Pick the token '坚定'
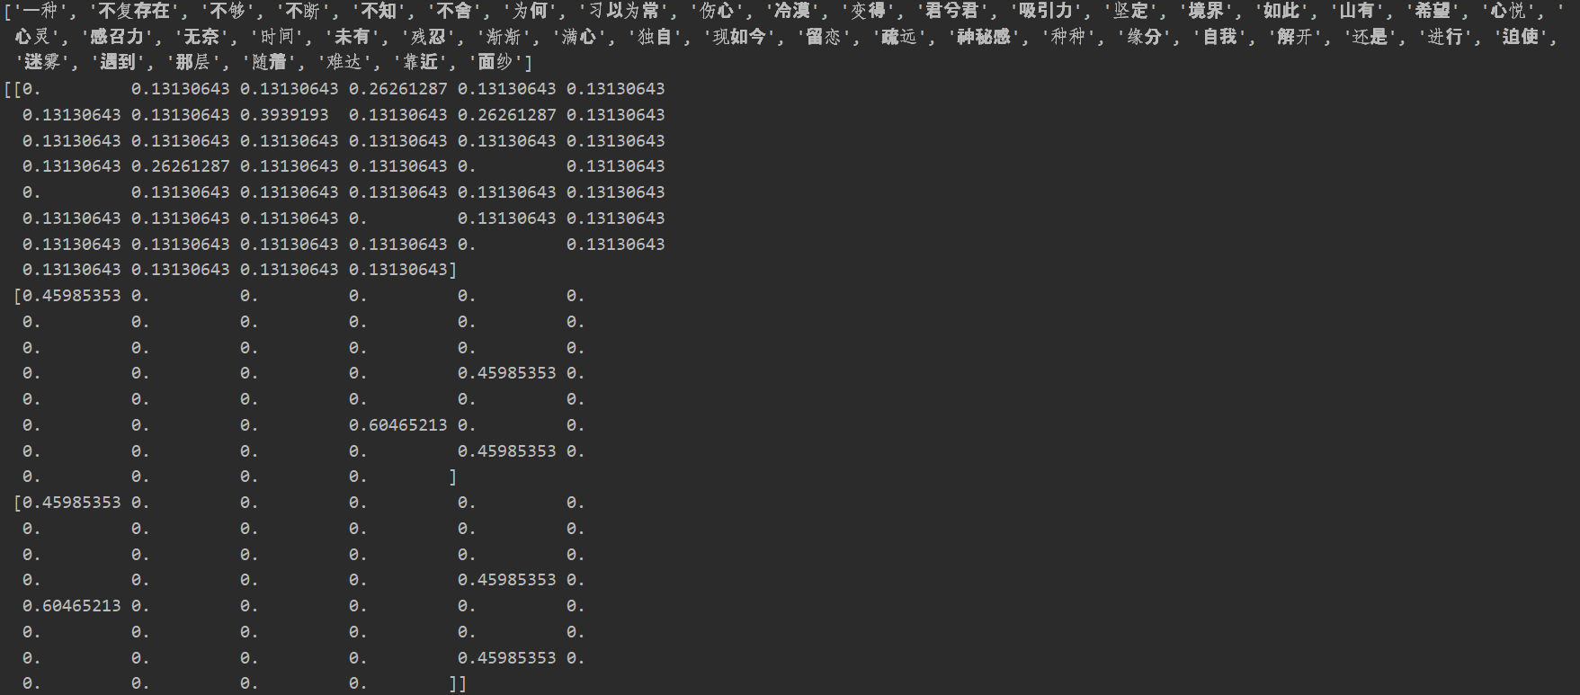This screenshot has width=1580, height=695. 1129,12
